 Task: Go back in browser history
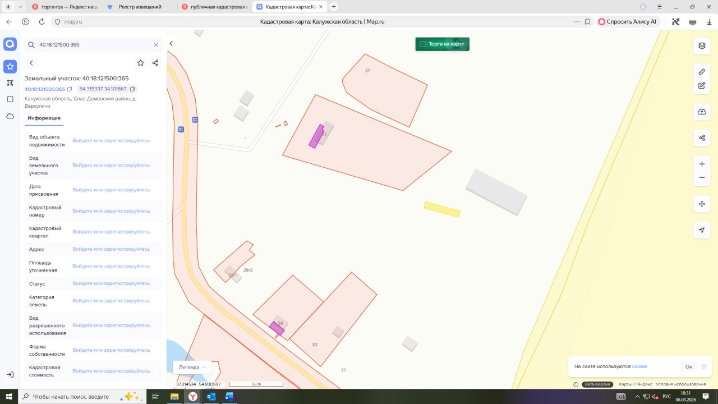(9, 22)
